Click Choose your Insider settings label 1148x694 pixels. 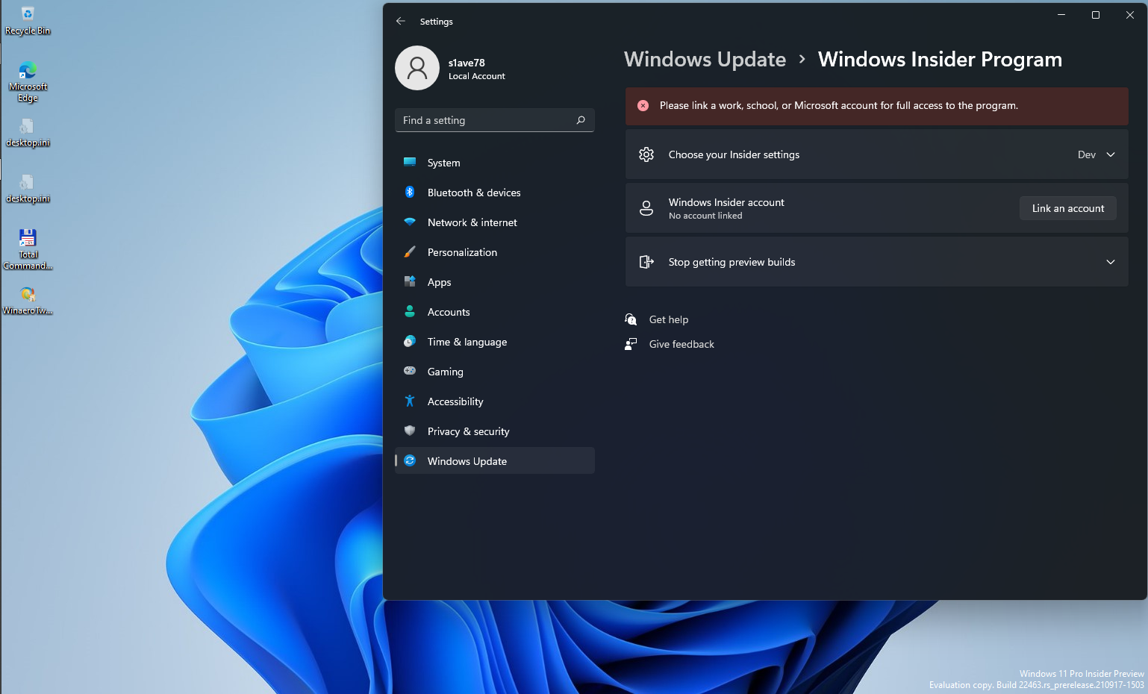click(734, 154)
